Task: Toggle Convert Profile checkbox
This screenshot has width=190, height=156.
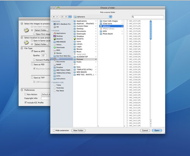Action: point(34,60)
